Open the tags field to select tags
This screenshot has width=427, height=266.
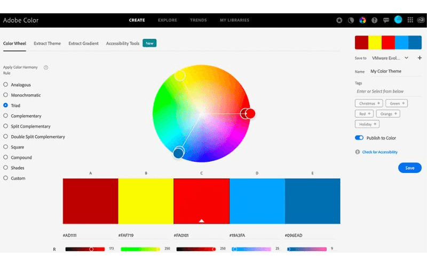click(388, 92)
